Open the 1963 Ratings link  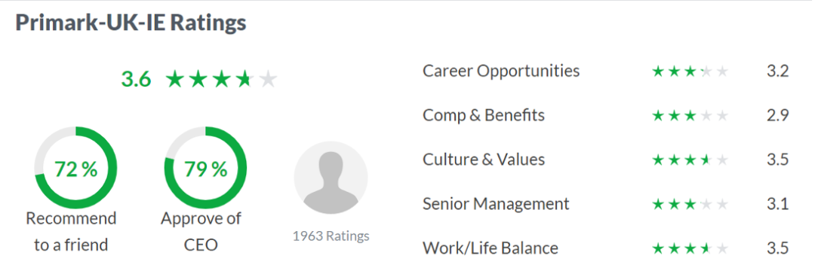pos(331,236)
